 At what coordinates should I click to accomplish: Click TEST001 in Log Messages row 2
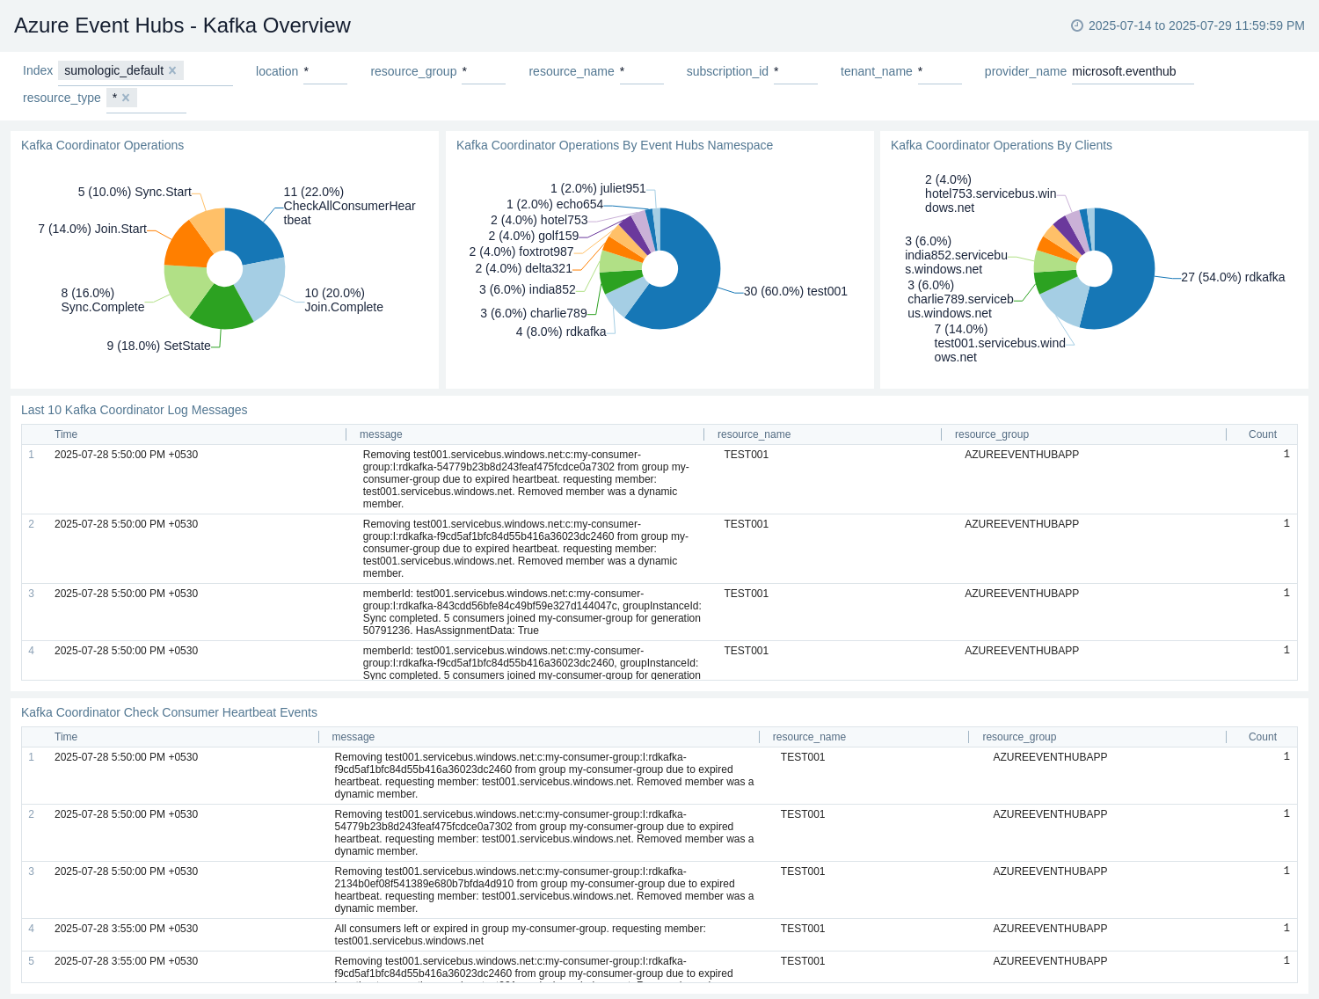pos(747,524)
